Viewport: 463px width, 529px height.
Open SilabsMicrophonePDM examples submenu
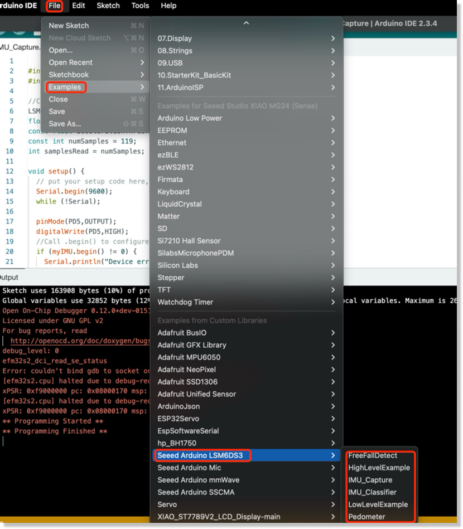(x=246, y=253)
